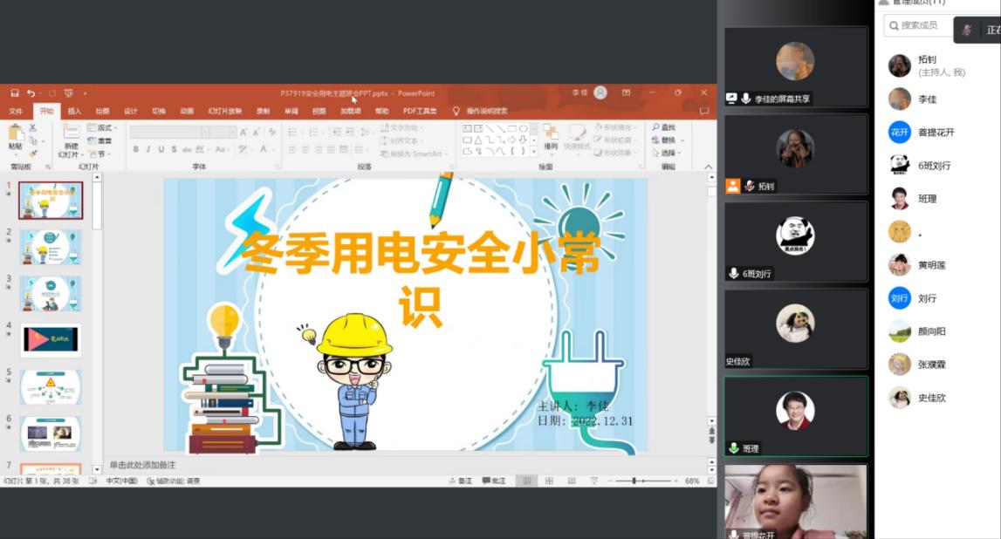Open the Quick Styles (快速样式) gallery
This screenshot has width=1001, height=539.
pos(577,137)
